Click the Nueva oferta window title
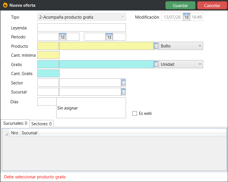The image size is (228, 182). tap(22, 5)
